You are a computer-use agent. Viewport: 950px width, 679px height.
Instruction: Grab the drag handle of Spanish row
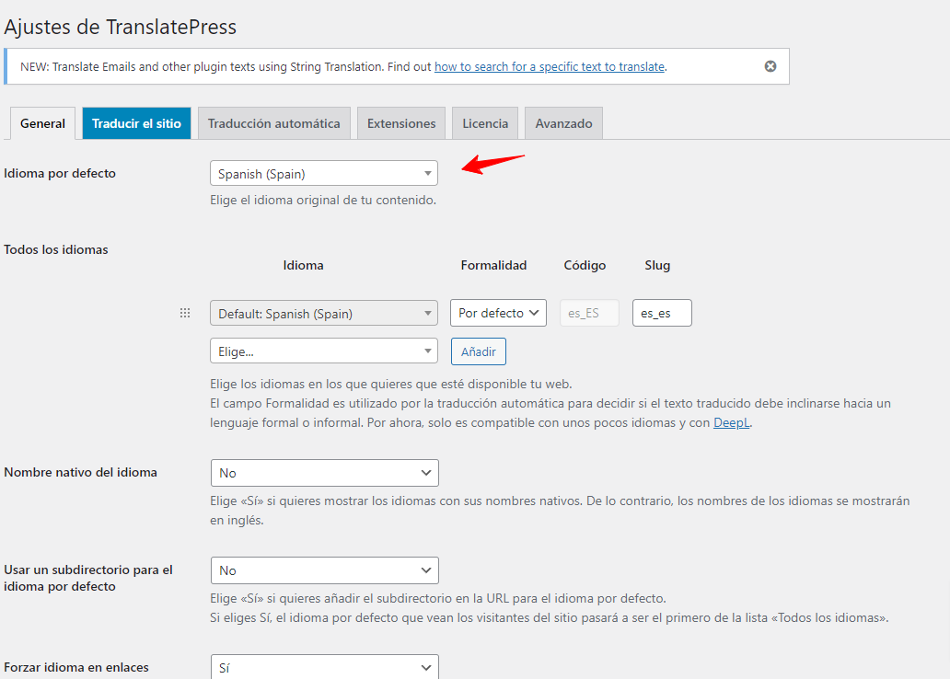coord(185,313)
